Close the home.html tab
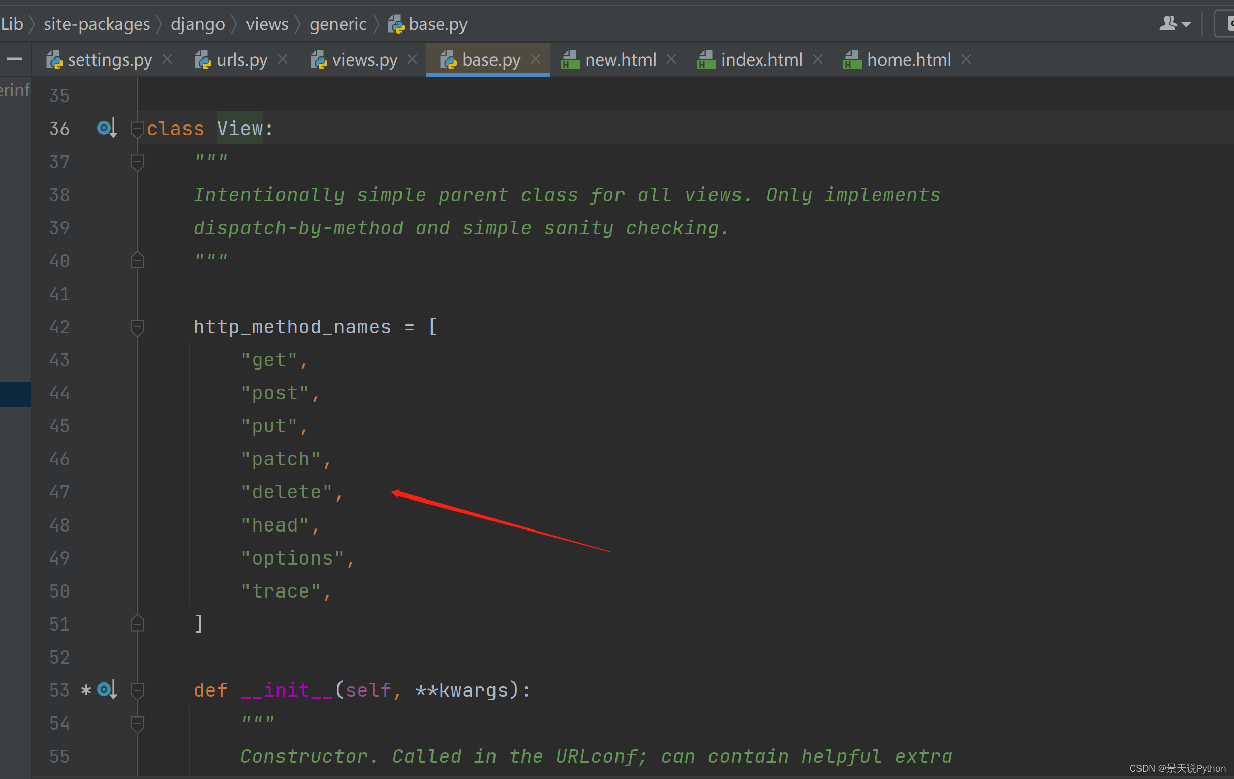 point(966,59)
